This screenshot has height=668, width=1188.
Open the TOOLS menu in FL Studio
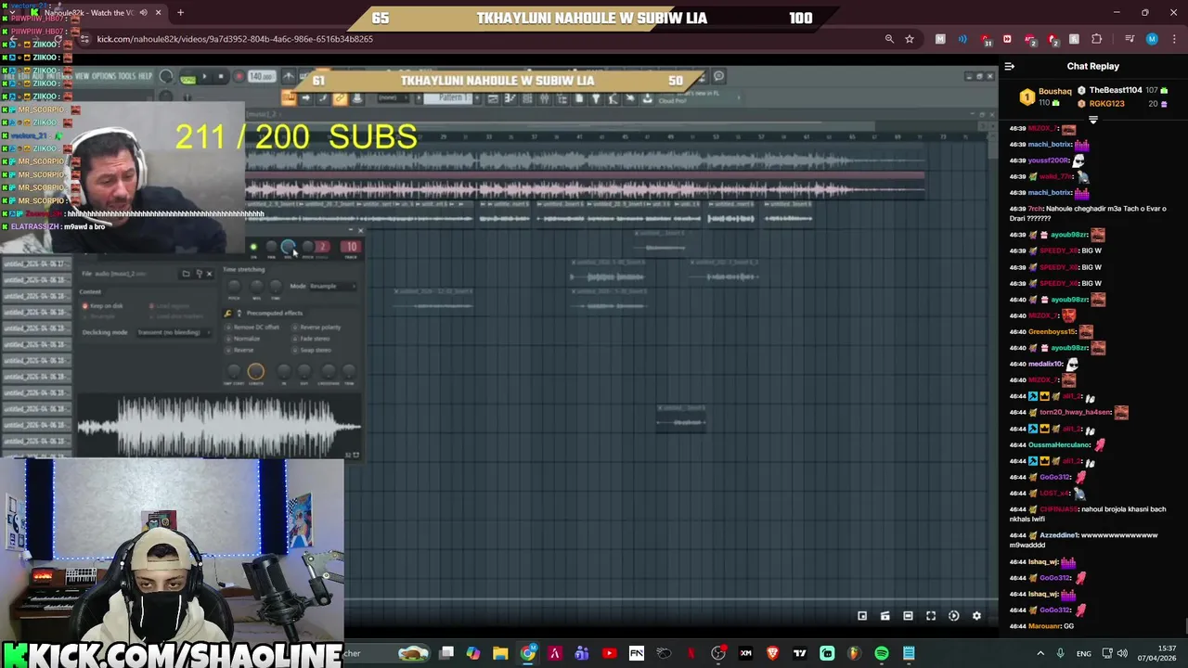click(x=126, y=76)
